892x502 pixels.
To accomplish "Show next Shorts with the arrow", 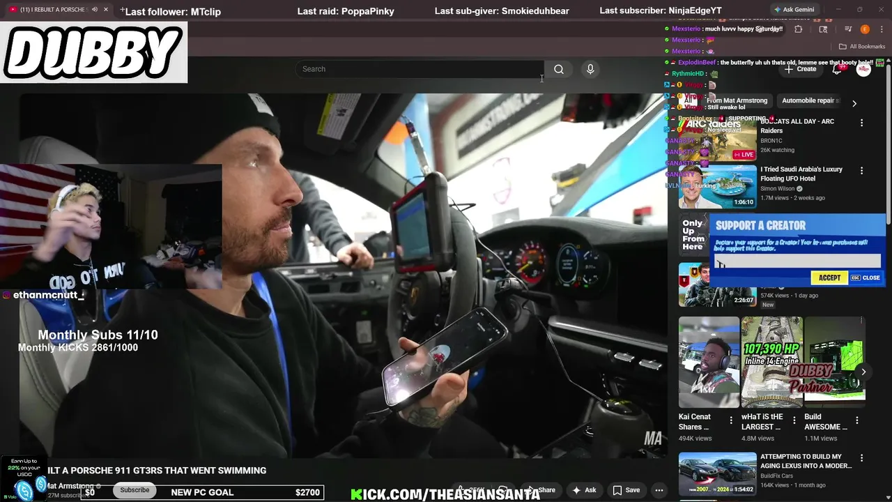I will pyautogui.click(x=863, y=372).
